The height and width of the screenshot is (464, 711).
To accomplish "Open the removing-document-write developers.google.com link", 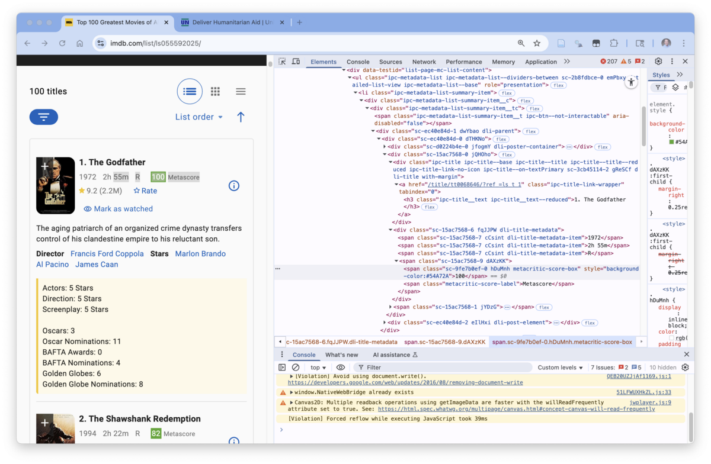I will pyautogui.click(x=405, y=383).
